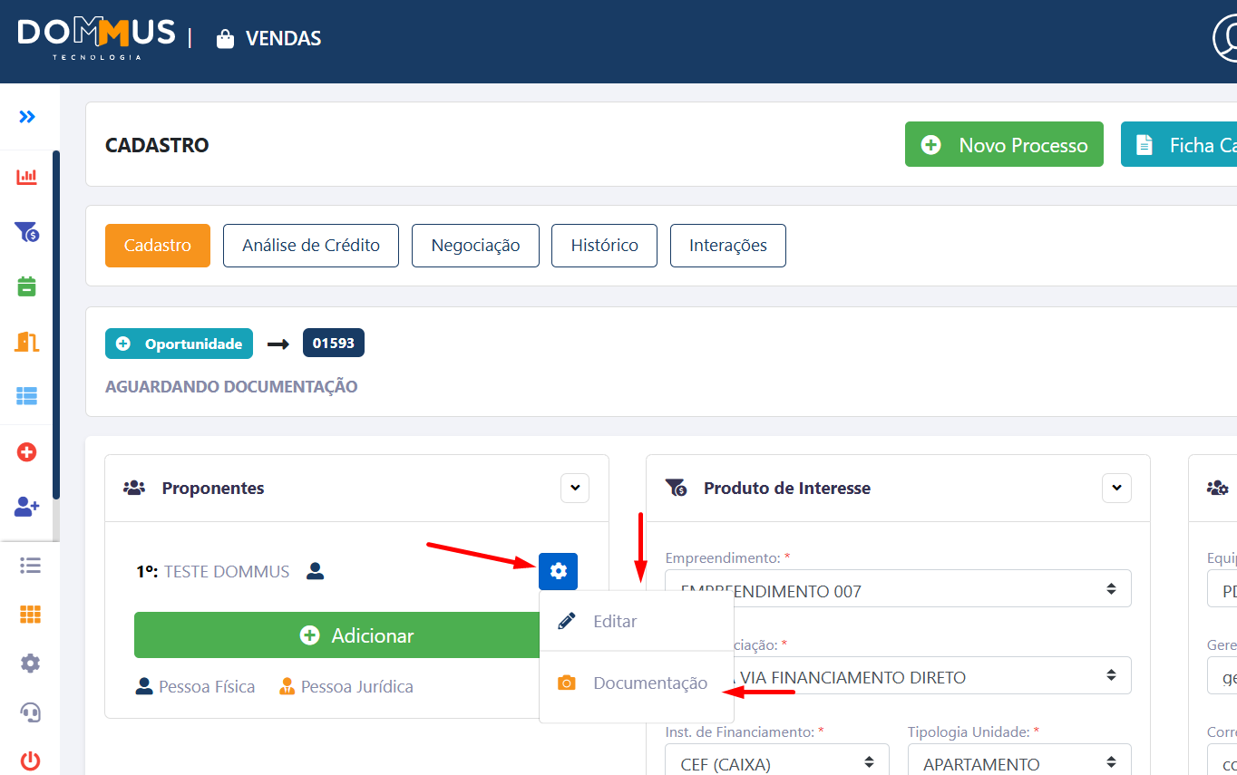Select Documentação from the context menu
The height and width of the screenshot is (775, 1237).
pos(649,683)
